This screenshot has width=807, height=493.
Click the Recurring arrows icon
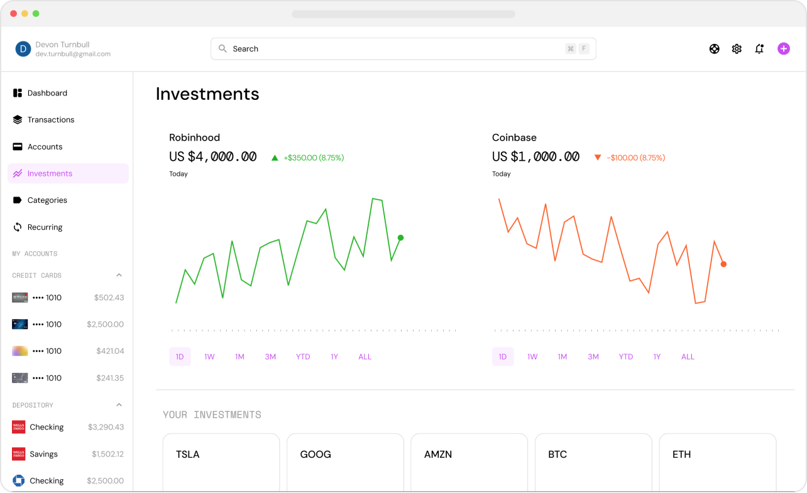(x=18, y=227)
